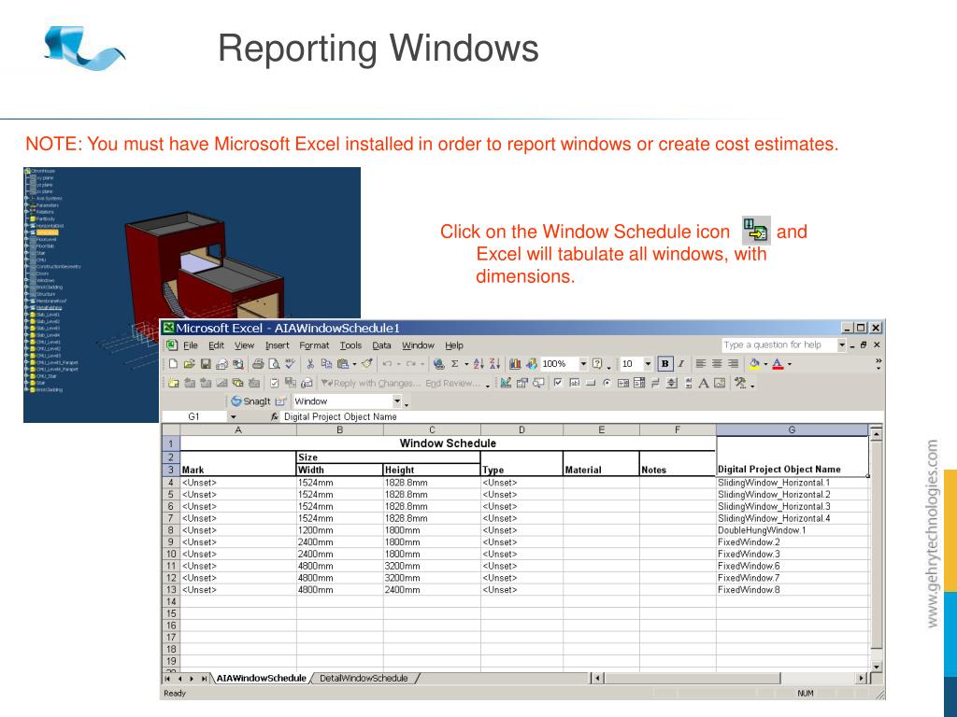Open the Font Color dropdown arrow
This screenshot has width=957, height=717.
789,365
